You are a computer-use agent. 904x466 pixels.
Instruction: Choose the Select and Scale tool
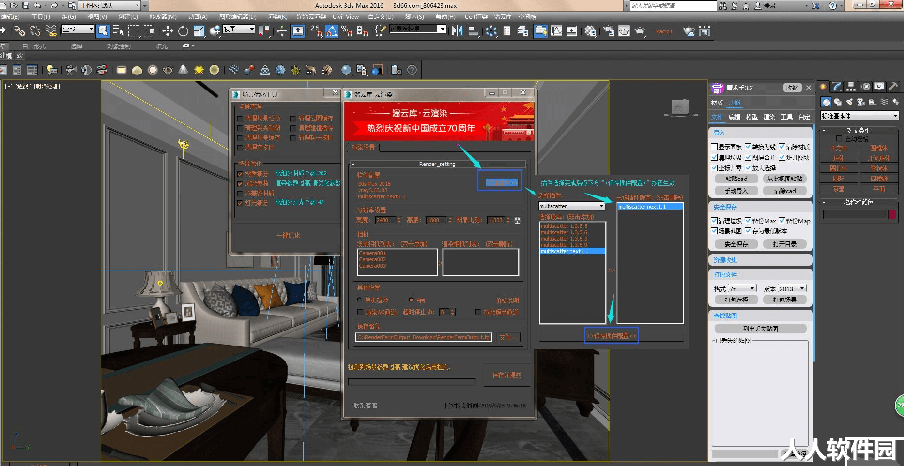tap(199, 31)
